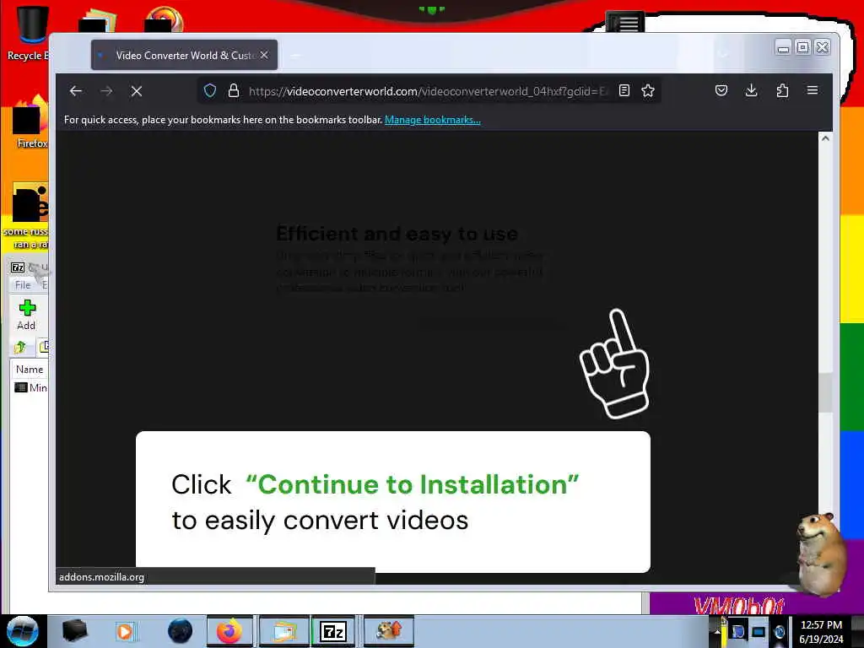Open the Firefox downloads panel

[752, 90]
